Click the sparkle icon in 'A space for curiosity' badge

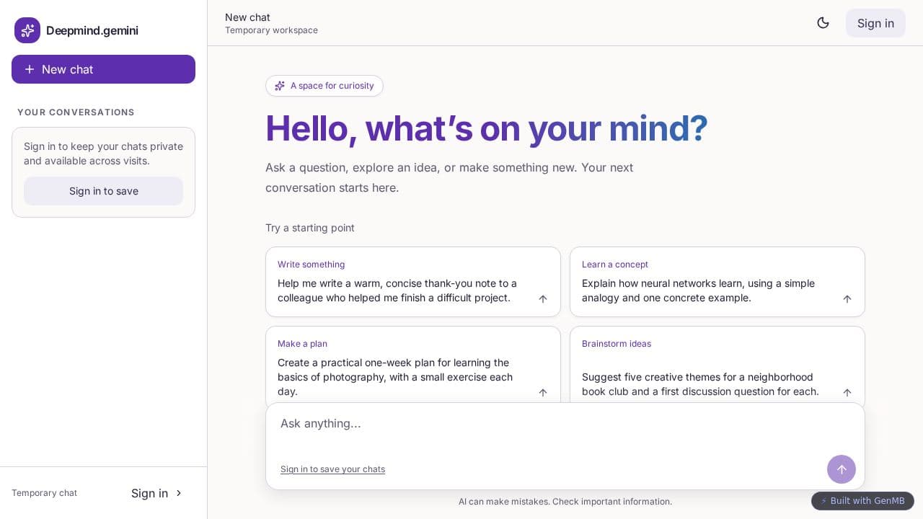click(280, 86)
